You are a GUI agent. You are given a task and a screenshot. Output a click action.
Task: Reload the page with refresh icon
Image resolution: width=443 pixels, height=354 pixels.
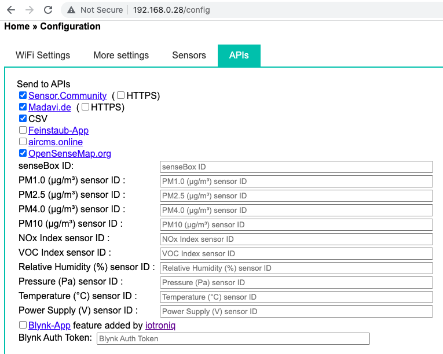point(48,10)
